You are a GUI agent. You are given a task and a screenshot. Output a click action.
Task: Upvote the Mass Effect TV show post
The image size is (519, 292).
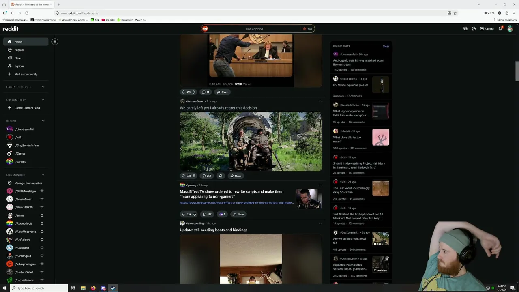pos(183,214)
